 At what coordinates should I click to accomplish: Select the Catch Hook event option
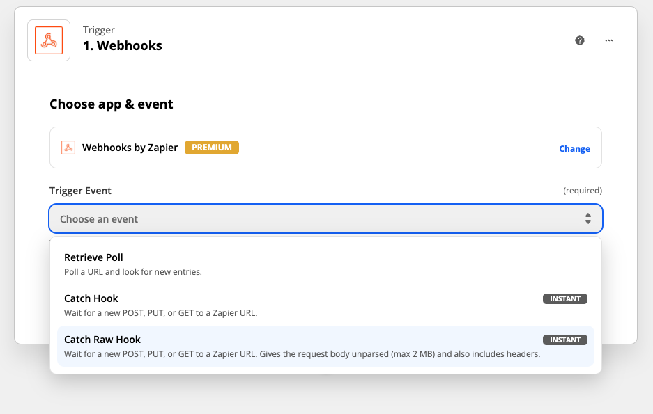(325, 305)
